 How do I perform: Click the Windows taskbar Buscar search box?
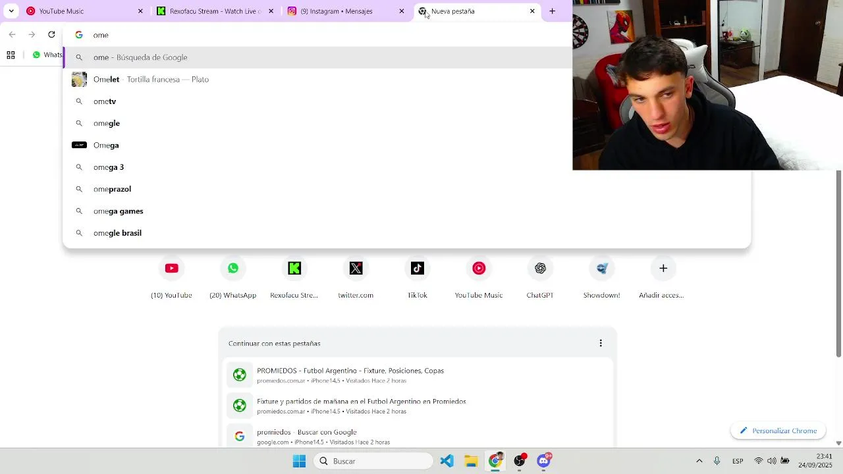pyautogui.click(x=373, y=461)
